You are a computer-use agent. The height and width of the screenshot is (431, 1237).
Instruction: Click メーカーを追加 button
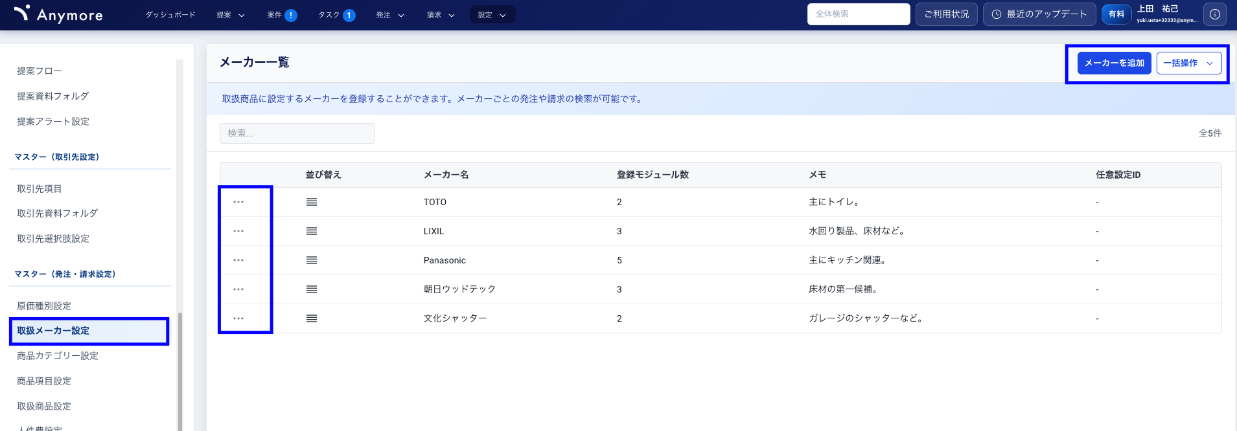(x=1115, y=63)
